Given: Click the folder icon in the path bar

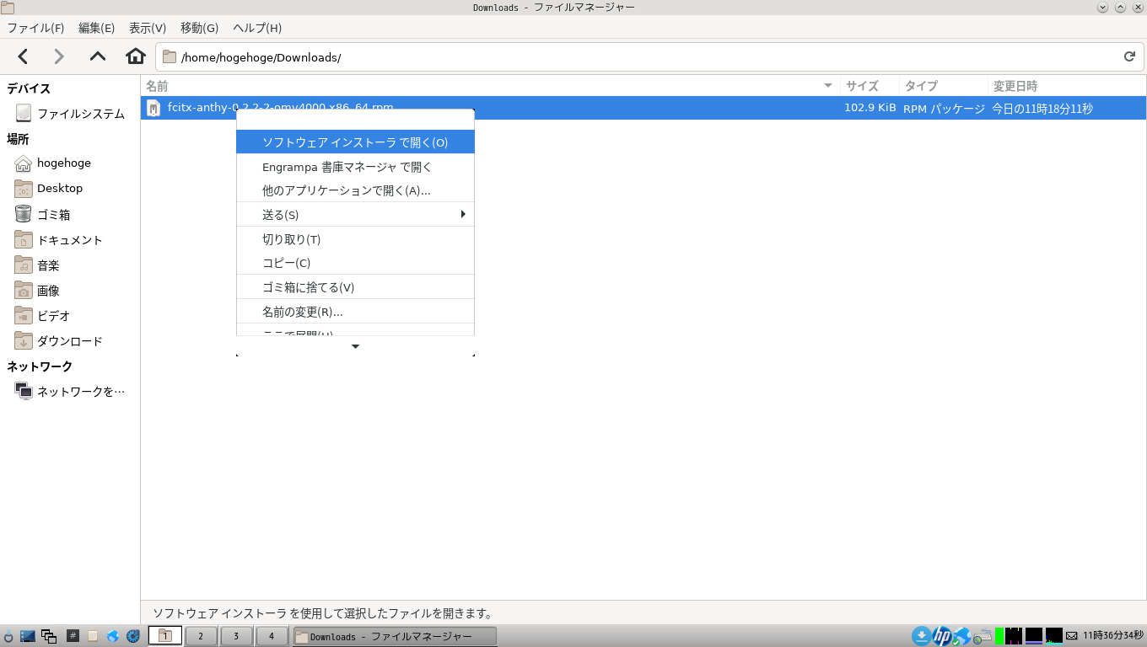Looking at the screenshot, I should click(x=170, y=57).
